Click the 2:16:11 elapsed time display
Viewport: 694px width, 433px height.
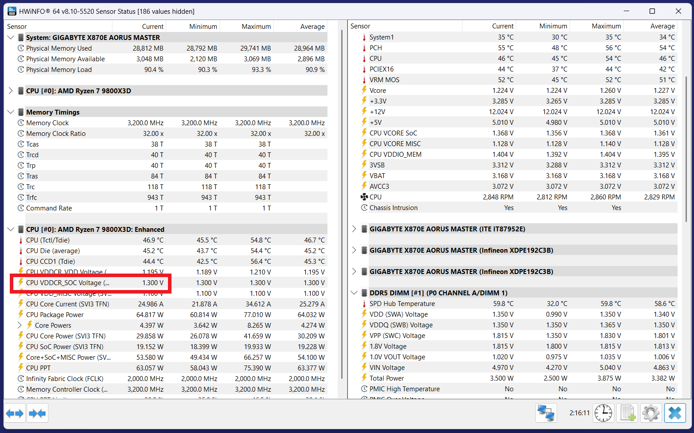(x=579, y=413)
